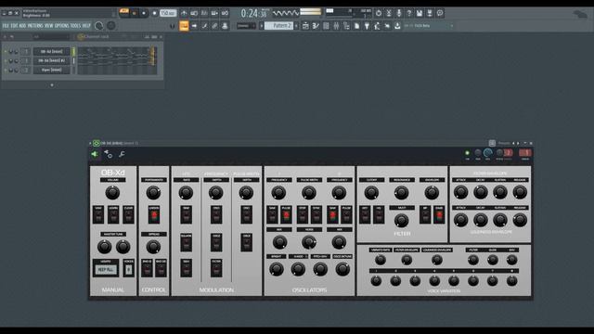The width and height of the screenshot is (594, 334).
Task: Click next preset arrow in plugin title bar
Action: [x=518, y=143]
